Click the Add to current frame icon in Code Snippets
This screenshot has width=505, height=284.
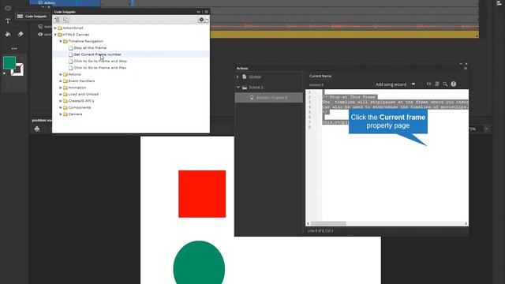pos(58,20)
